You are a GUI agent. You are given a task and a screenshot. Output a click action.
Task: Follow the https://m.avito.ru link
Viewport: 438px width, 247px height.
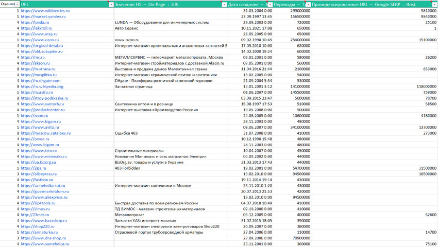(x=37, y=93)
